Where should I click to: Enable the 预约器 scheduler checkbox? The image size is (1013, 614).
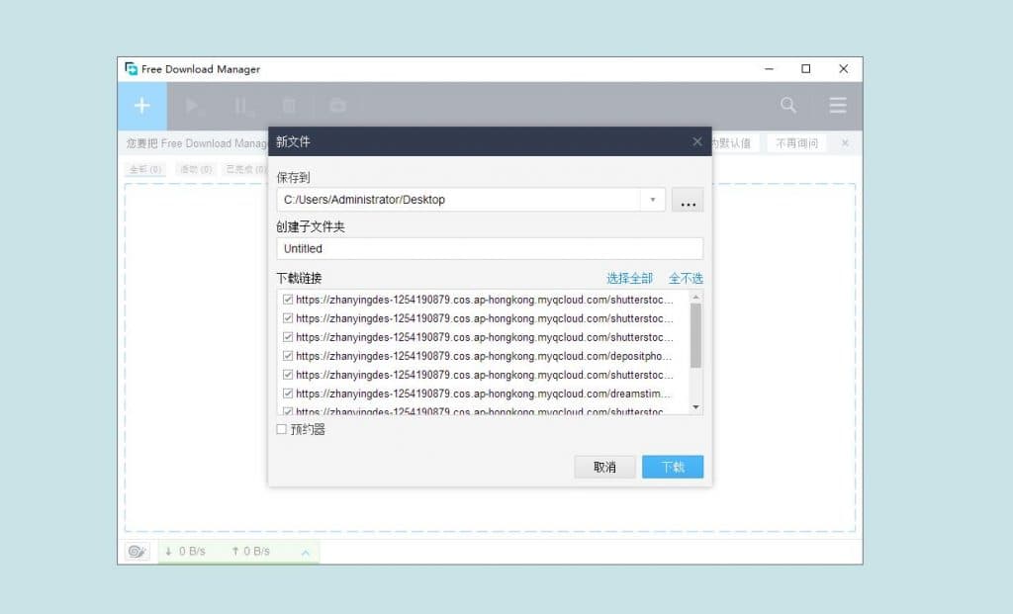pos(281,429)
